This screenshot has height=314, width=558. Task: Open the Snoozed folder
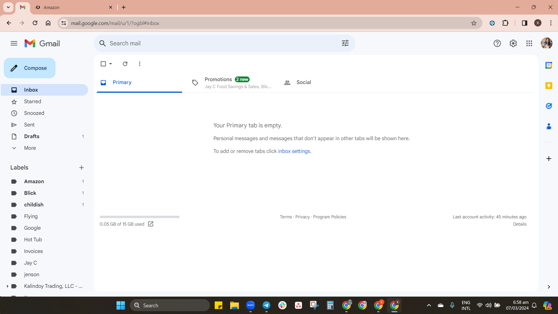click(44, 113)
